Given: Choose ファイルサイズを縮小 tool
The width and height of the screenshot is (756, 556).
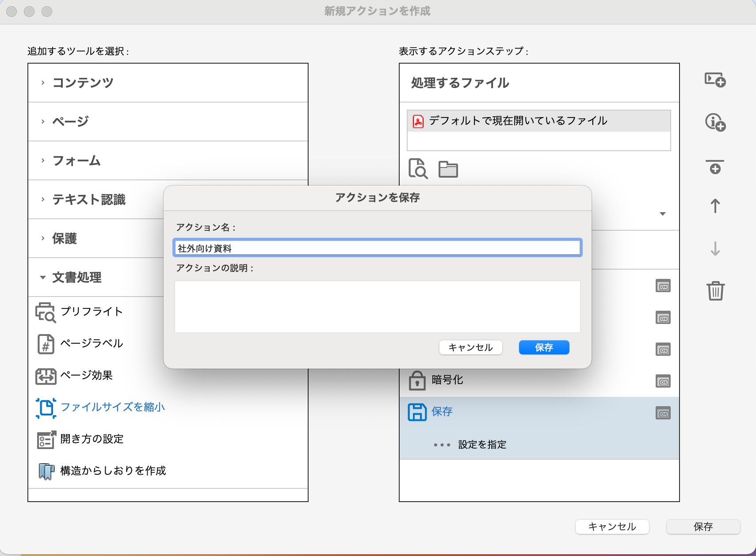Looking at the screenshot, I should click(112, 407).
